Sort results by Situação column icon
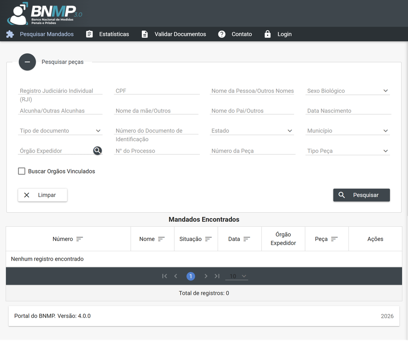 click(x=208, y=239)
